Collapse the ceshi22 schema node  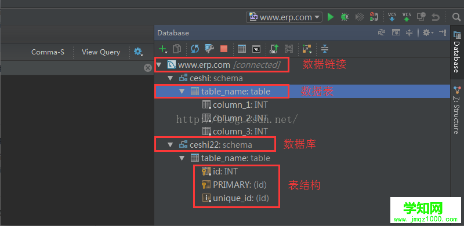(x=170, y=145)
